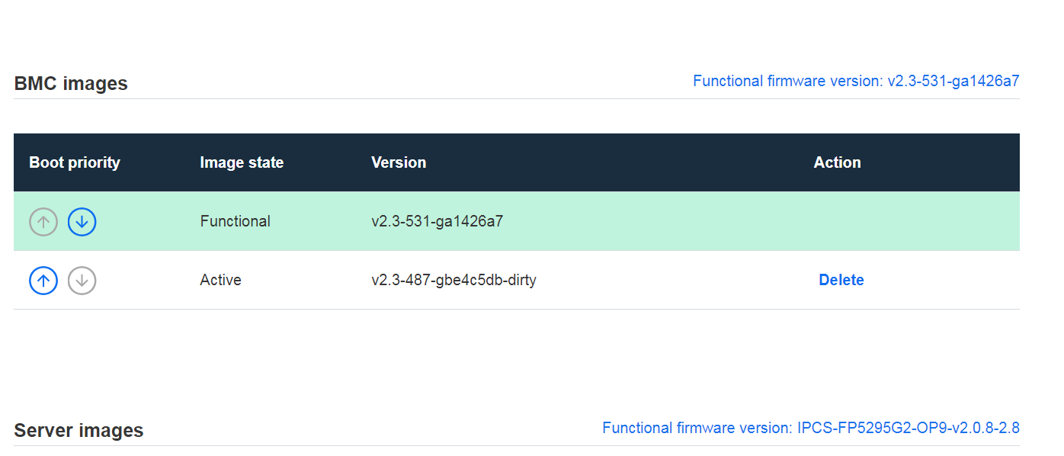Open Server functional firmware version IPCS-FP5295G2 link

click(811, 428)
